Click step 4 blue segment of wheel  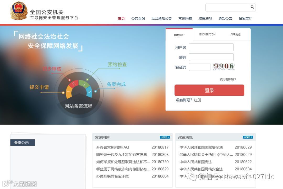89,92
